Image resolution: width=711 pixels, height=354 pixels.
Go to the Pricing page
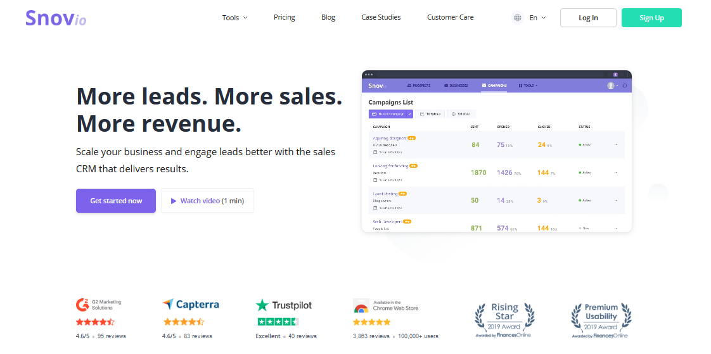pyautogui.click(x=285, y=17)
